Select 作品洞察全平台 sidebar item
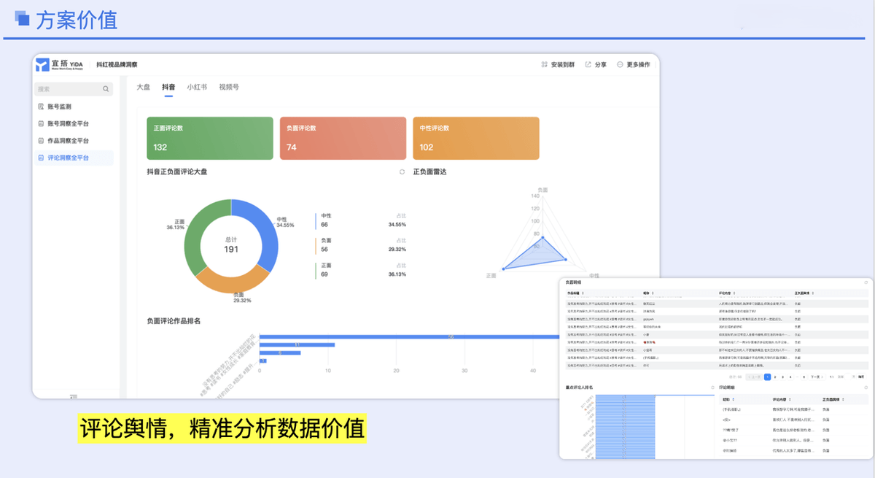The height and width of the screenshot is (478, 875). click(73, 140)
